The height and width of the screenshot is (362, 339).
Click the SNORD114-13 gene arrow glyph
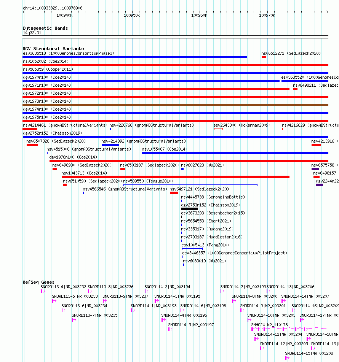pos(269,291)
